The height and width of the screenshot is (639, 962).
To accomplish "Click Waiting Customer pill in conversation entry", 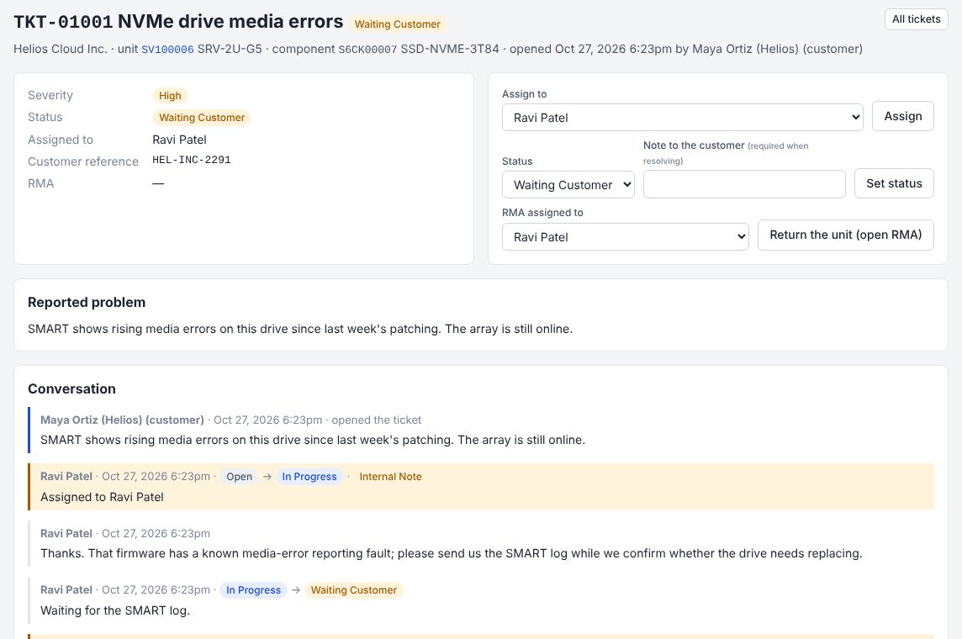I will (353, 590).
